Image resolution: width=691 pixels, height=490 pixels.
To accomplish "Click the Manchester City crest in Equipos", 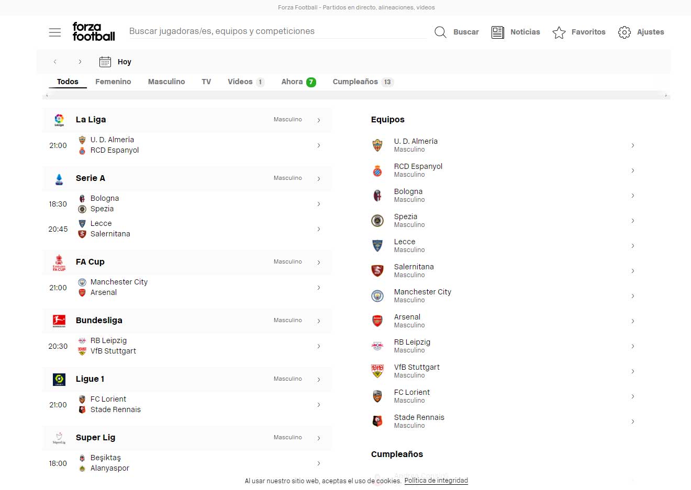I will pos(377,296).
